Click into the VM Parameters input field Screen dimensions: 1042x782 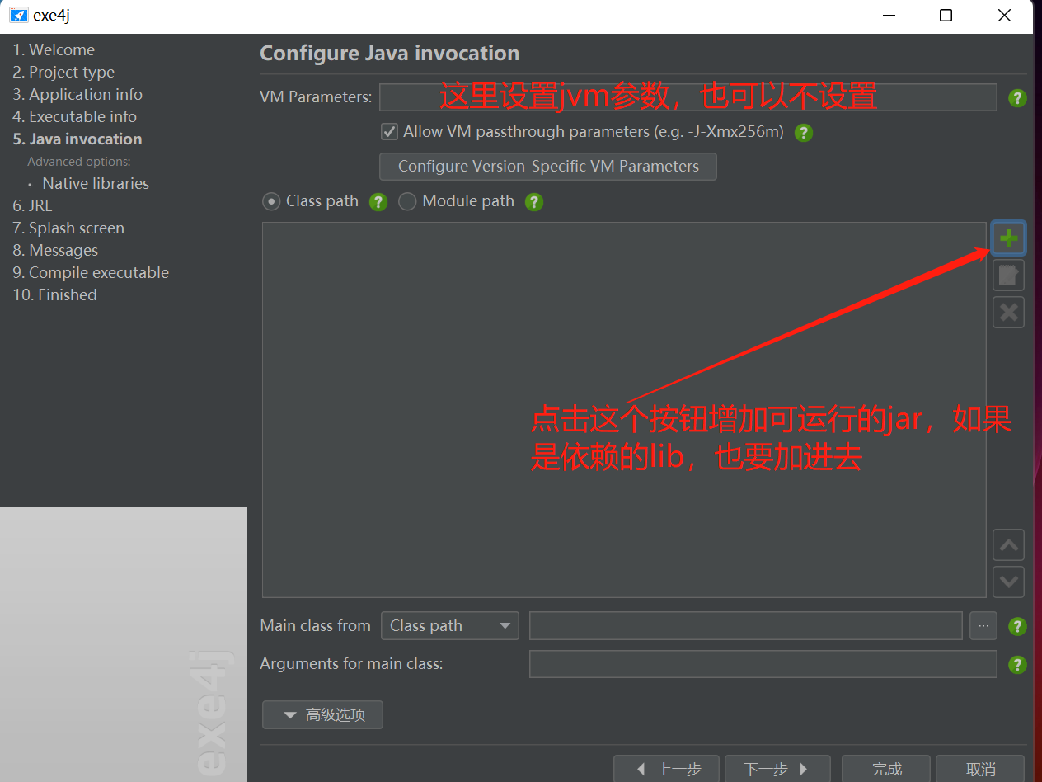[x=688, y=97]
